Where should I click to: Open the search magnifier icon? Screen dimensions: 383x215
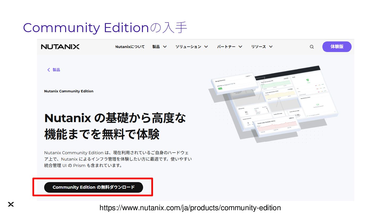coord(312,47)
